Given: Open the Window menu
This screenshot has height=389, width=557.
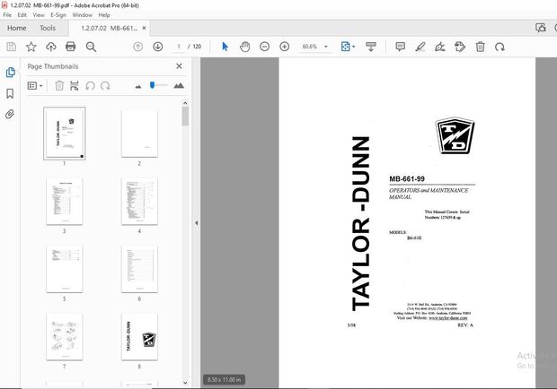Looking at the screenshot, I should [82, 15].
